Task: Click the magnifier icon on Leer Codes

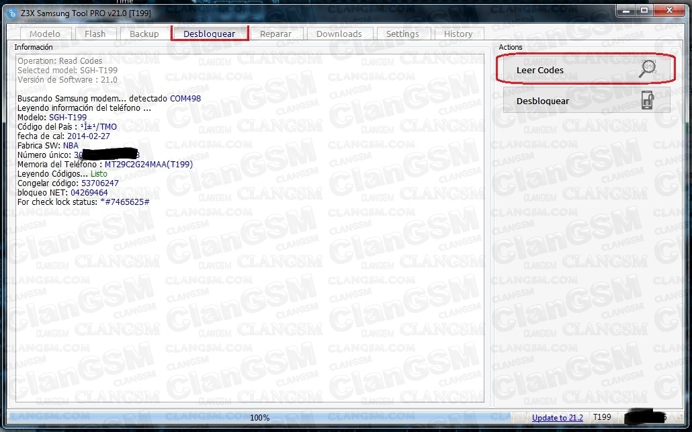Action: (x=648, y=69)
